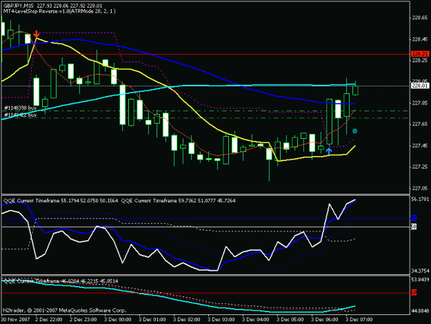Viewport: 431px width, 324px height.
Task: Click the red 50 line in bottom panel
Action: point(206,293)
